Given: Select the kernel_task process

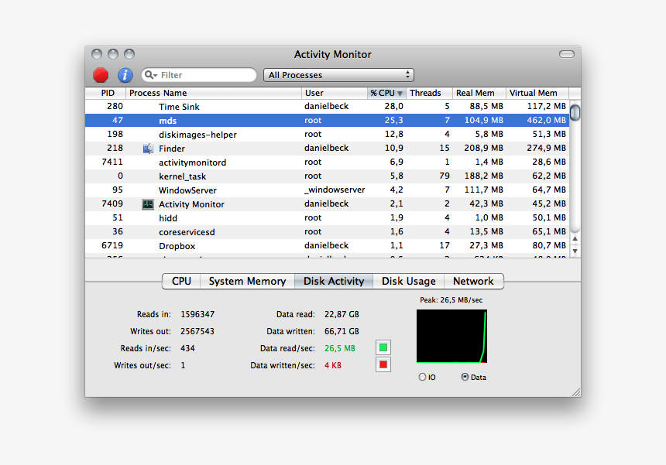Looking at the screenshot, I should pyautogui.click(x=182, y=176).
